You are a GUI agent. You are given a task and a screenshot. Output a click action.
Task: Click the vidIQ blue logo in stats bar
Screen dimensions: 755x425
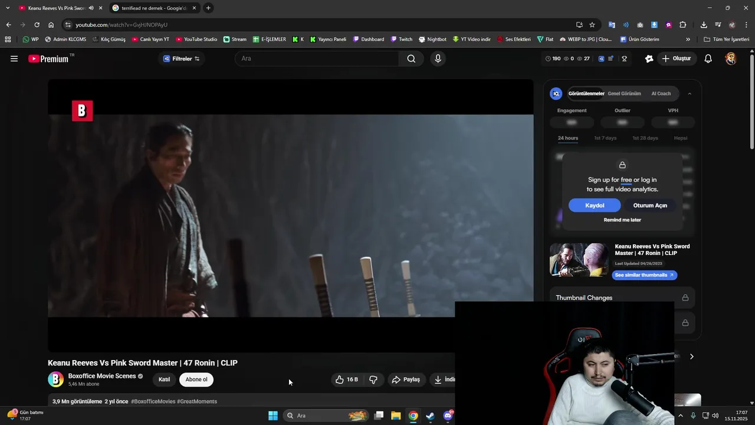click(601, 58)
